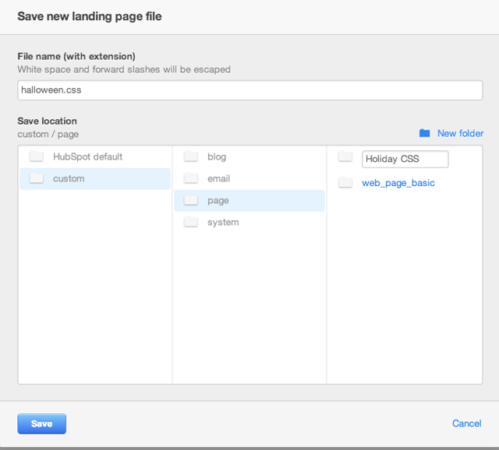Screen dimensions: 499x450
Task: Click the Cancel link
Action: point(466,424)
